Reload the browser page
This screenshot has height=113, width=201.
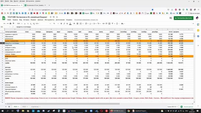[x=10, y=10]
